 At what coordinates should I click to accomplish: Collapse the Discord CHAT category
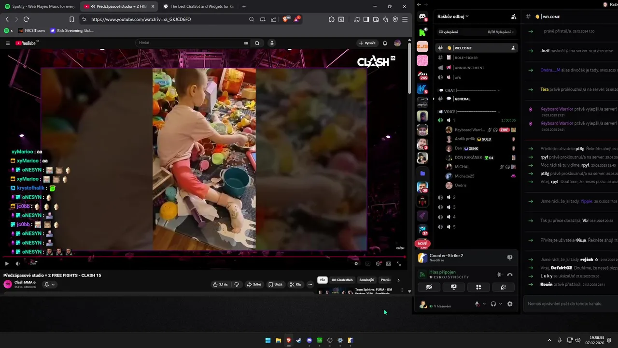tap(468, 90)
